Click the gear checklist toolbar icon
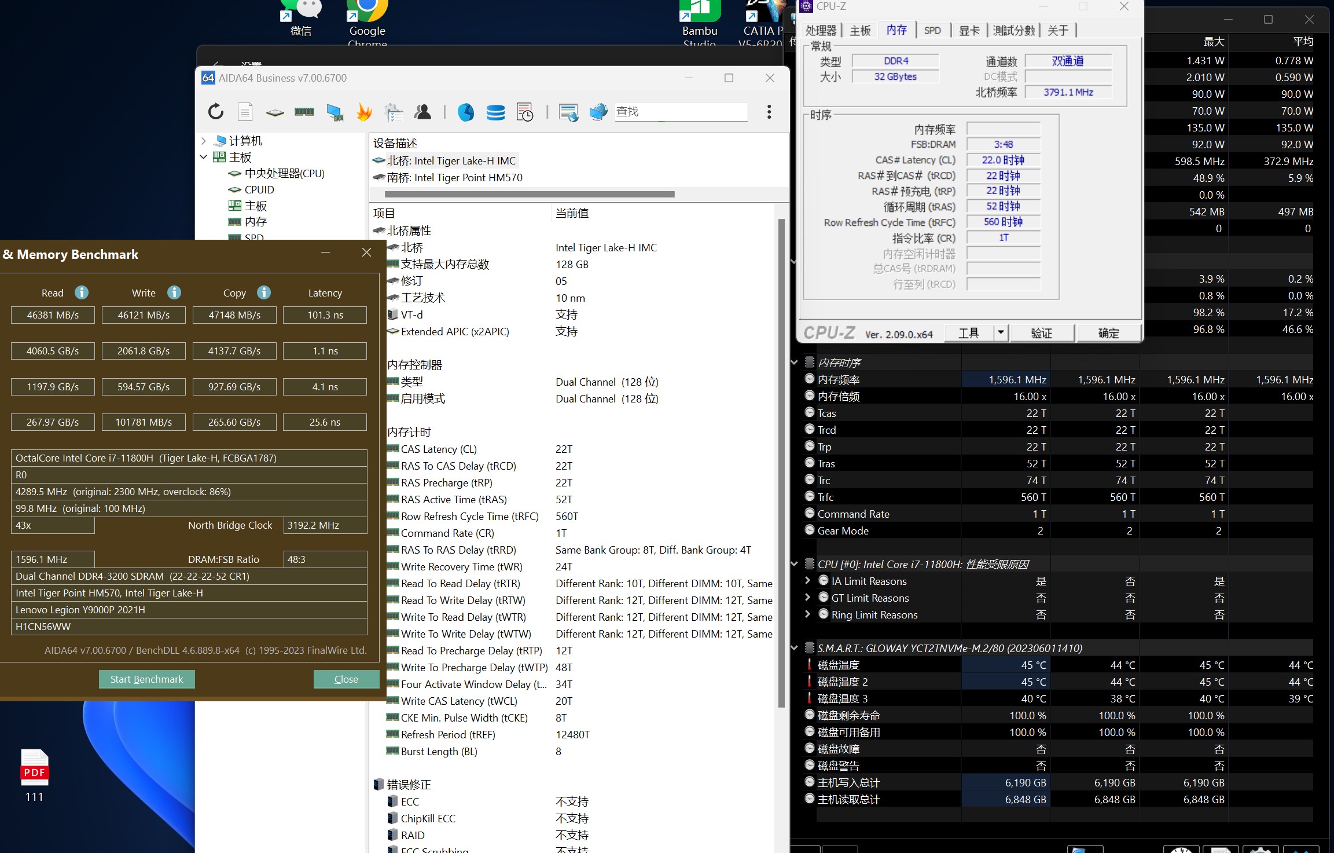This screenshot has height=853, width=1334. click(x=394, y=112)
